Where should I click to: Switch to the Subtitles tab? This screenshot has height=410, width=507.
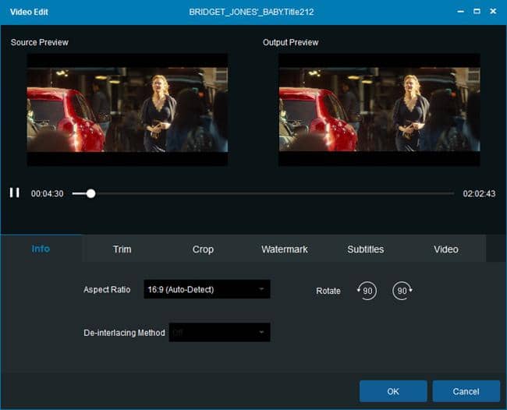pos(366,249)
